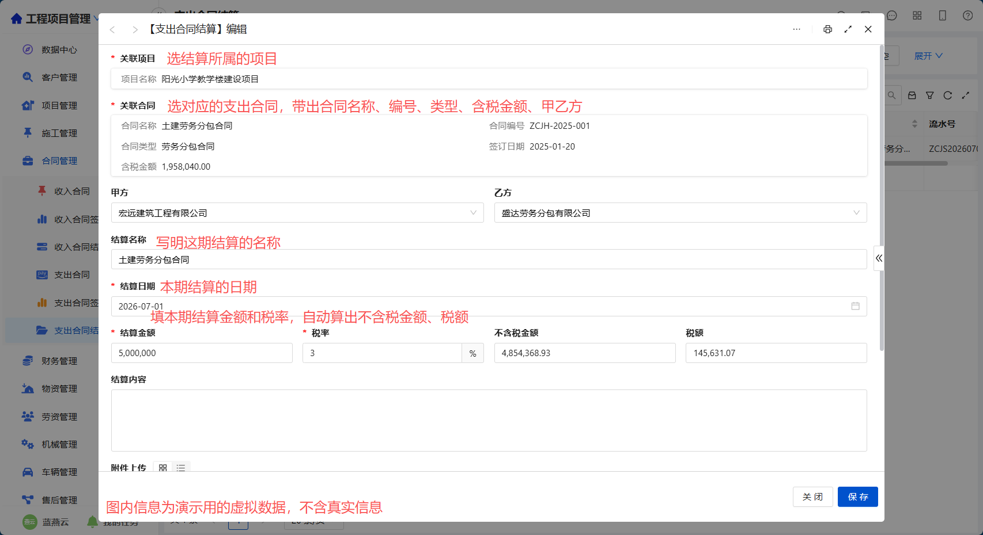This screenshot has height=535, width=983.
Task: Click into the 结算名称 text field
Action: [x=489, y=259]
